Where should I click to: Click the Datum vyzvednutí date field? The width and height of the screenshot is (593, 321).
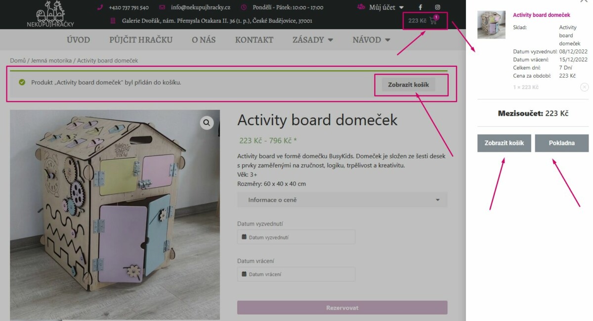click(296, 237)
